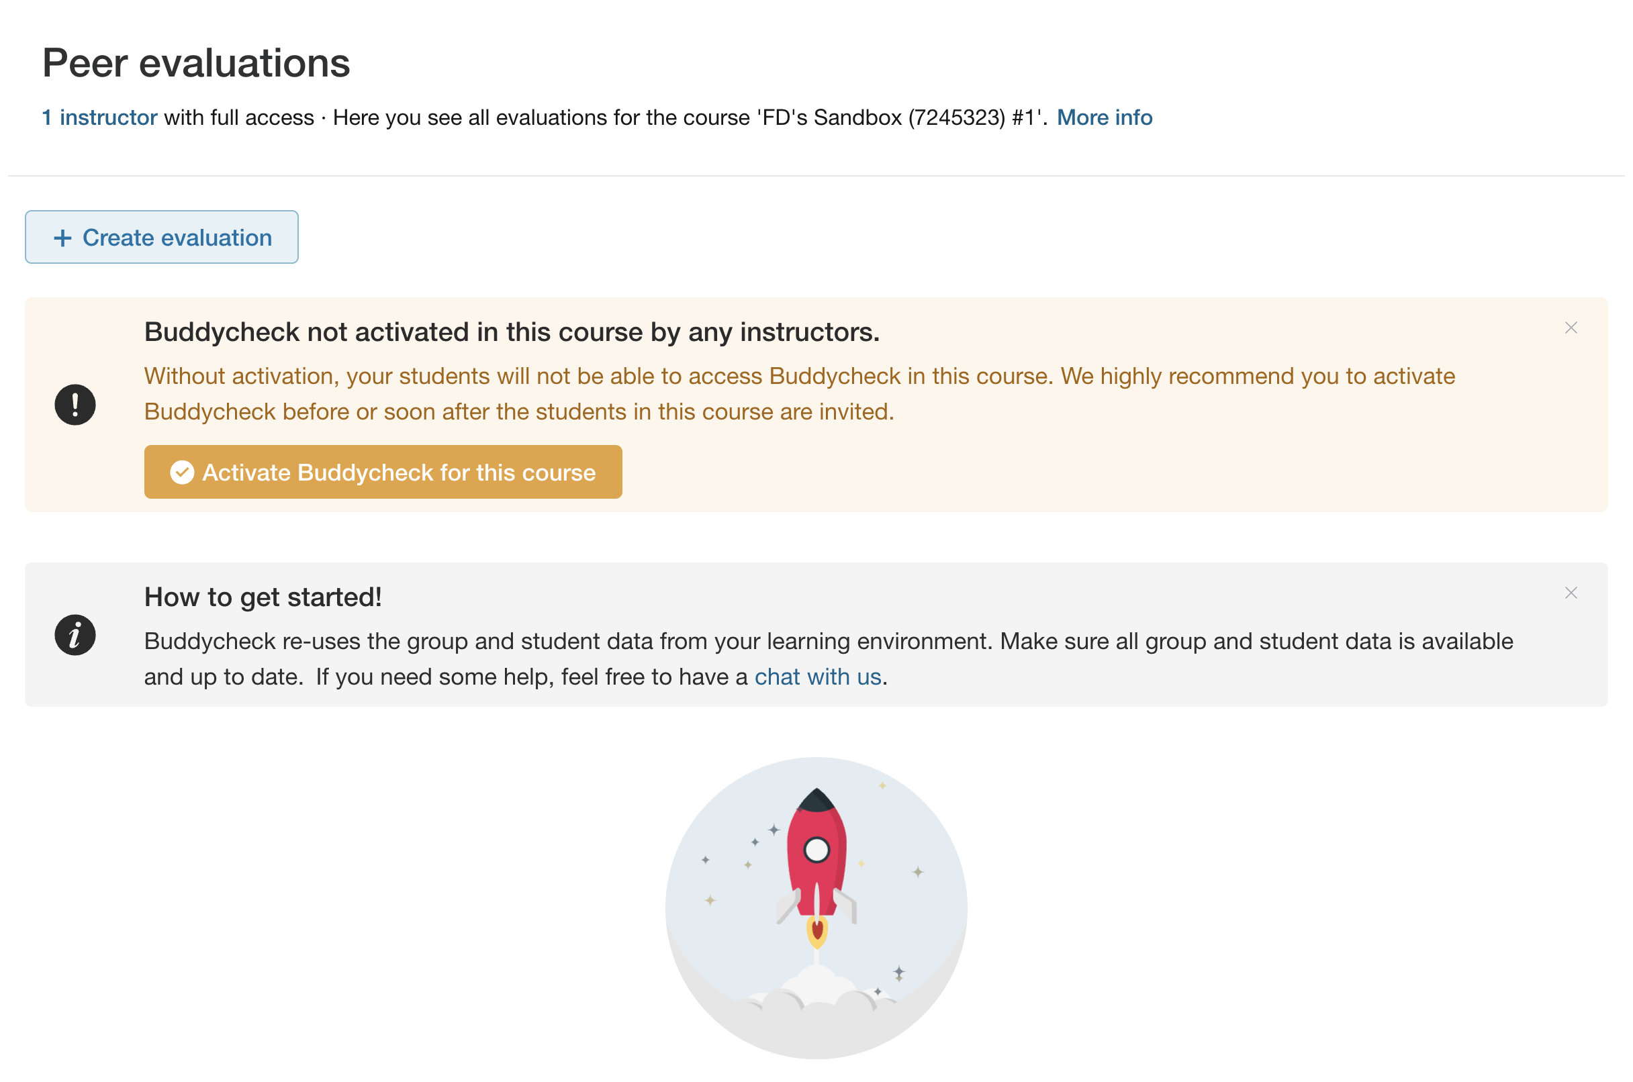Activate Buddycheck for this course
The height and width of the screenshot is (1082, 1633).
[x=383, y=472]
